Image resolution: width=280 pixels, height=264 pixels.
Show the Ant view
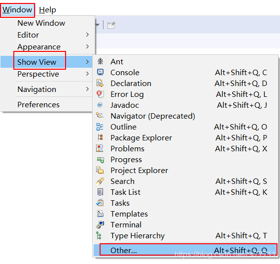(186, 62)
